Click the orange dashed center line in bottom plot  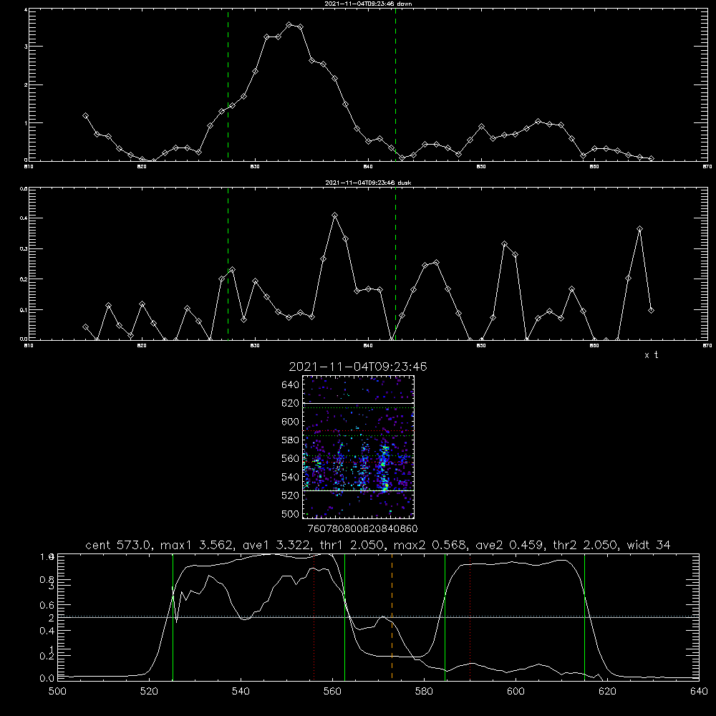[x=392, y=616]
